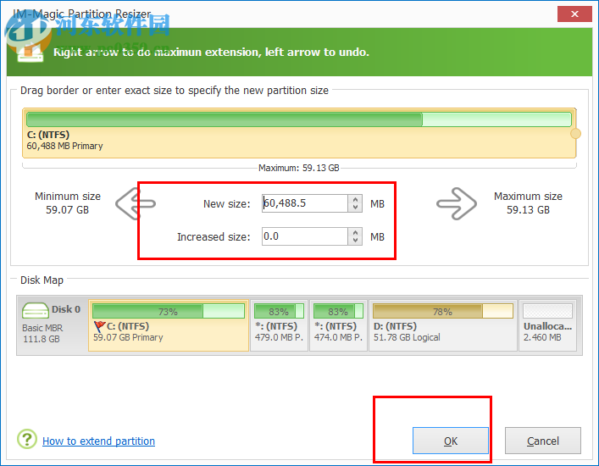This screenshot has width=599, height=466.
Task: Click the C: (NTFS) partition size bar
Action: (299, 119)
